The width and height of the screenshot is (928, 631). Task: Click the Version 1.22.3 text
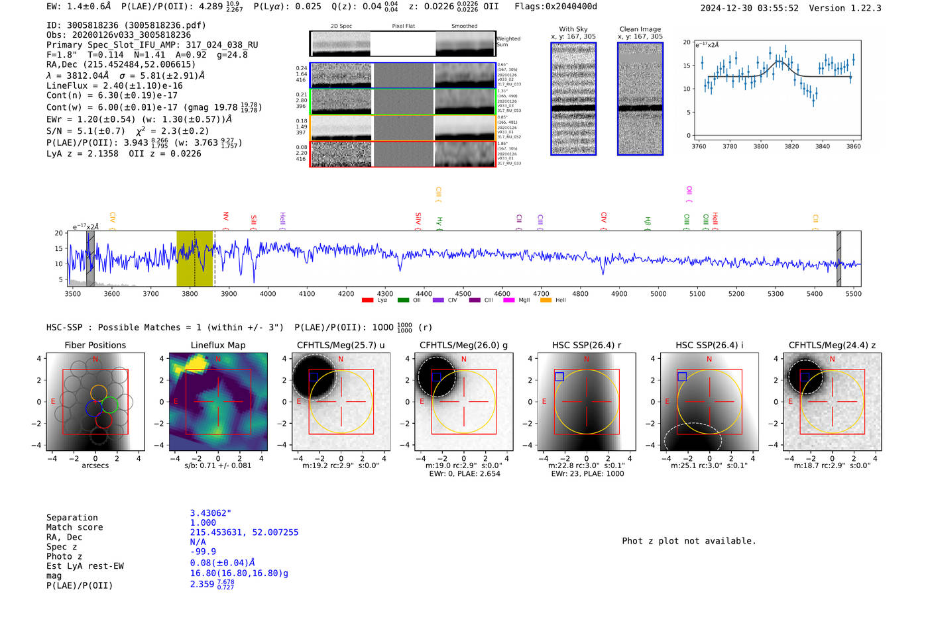click(x=845, y=8)
